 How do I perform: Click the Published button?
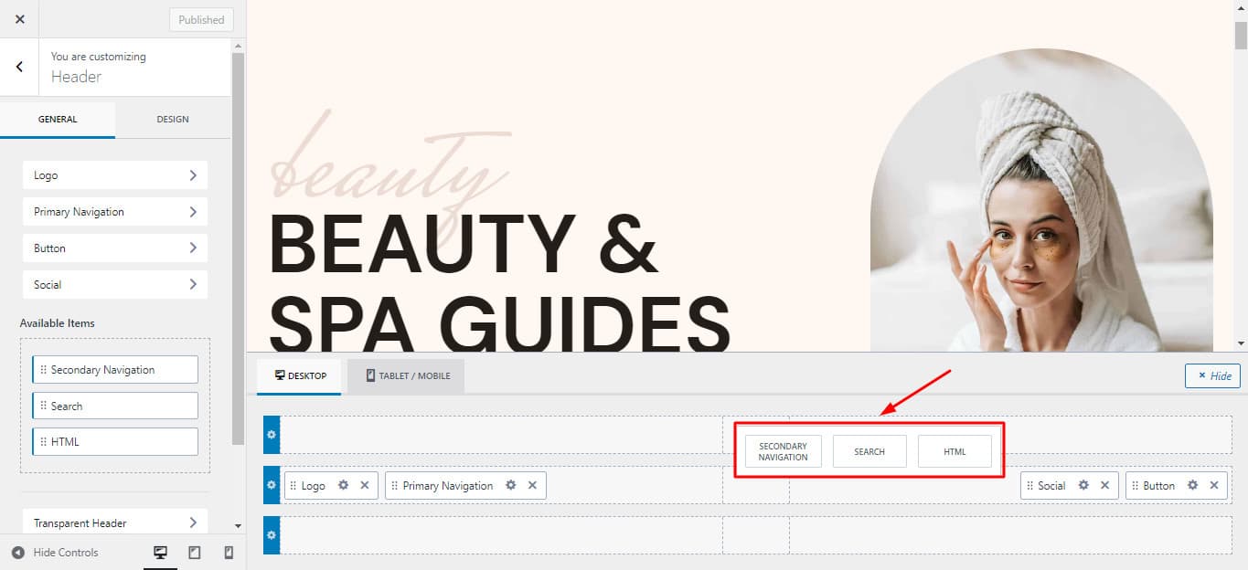click(201, 19)
